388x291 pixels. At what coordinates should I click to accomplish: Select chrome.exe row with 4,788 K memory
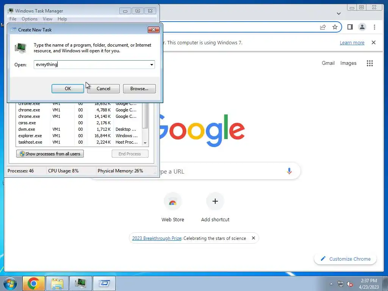coord(79,110)
